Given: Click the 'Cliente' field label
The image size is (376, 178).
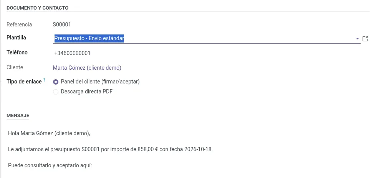Looking at the screenshot, I should coord(15,68).
